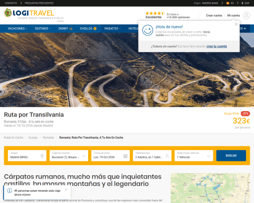Click the Logitravel logo

pyautogui.click(x=29, y=13)
